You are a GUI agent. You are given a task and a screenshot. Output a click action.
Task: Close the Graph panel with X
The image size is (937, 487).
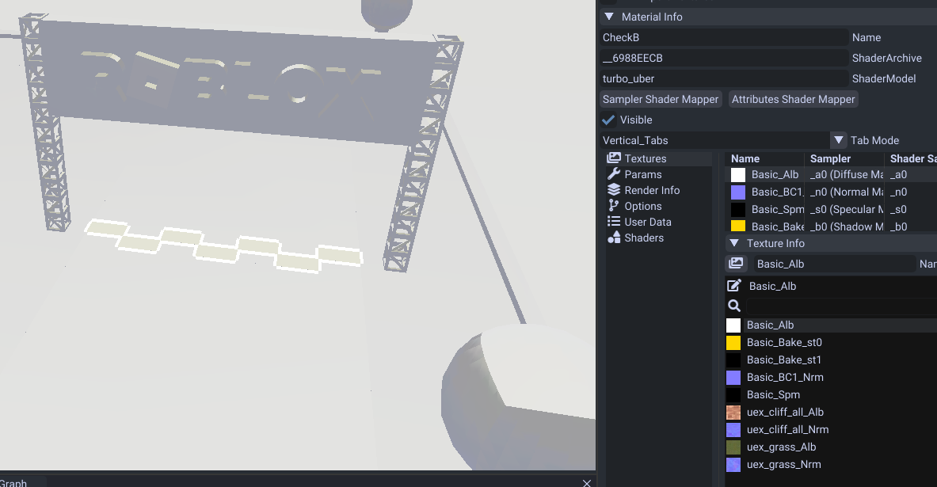[x=587, y=483]
